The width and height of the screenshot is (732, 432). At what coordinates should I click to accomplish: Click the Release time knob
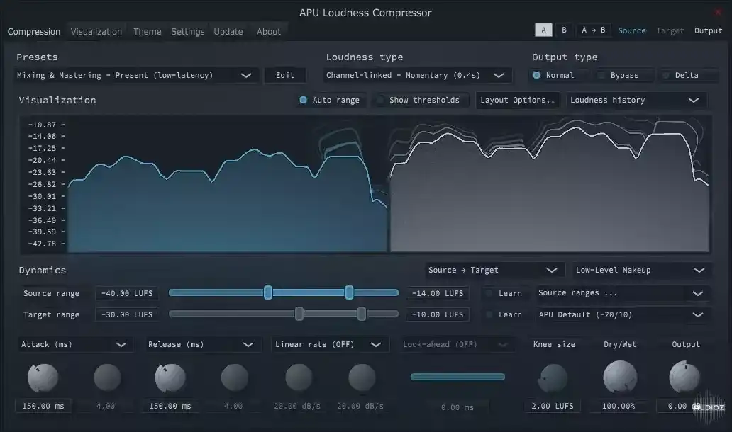[170, 377]
